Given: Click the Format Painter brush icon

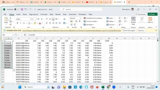Looking at the screenshot, I should 10,24.
